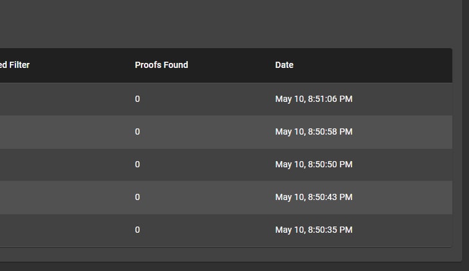Click the date May 10, 8:50:43 PM
469x271 pixels.
[x=313, y=197]
